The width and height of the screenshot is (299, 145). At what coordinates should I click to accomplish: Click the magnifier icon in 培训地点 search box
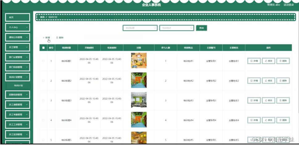click(191, 28)
